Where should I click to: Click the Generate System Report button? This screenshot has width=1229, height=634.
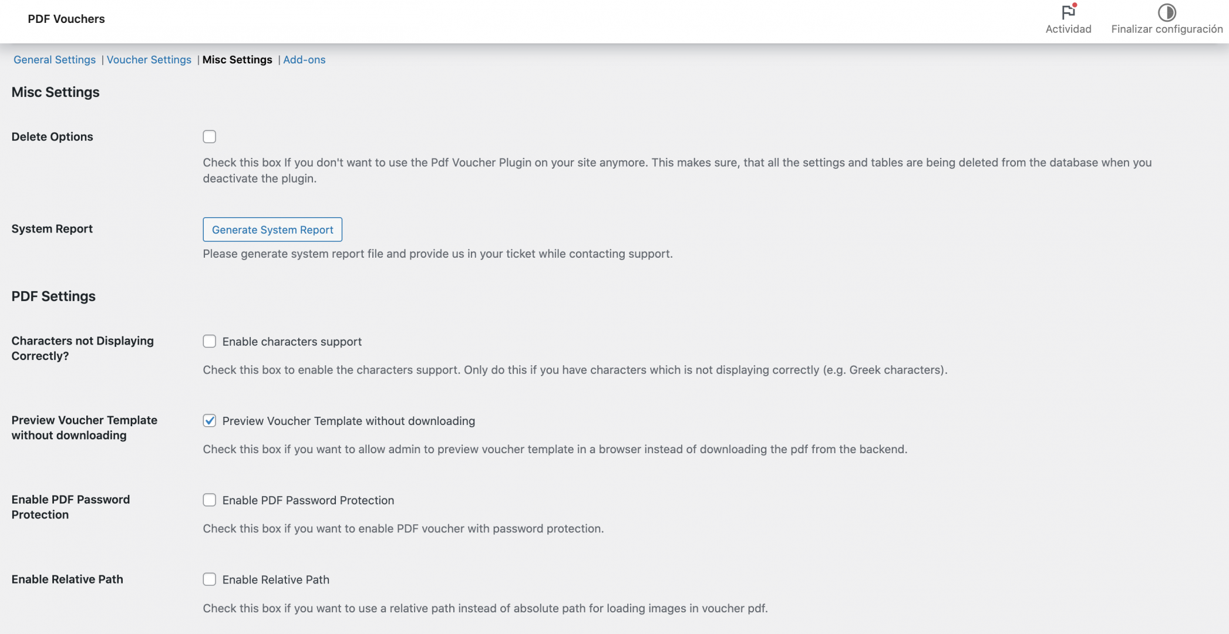coord(272,230)
